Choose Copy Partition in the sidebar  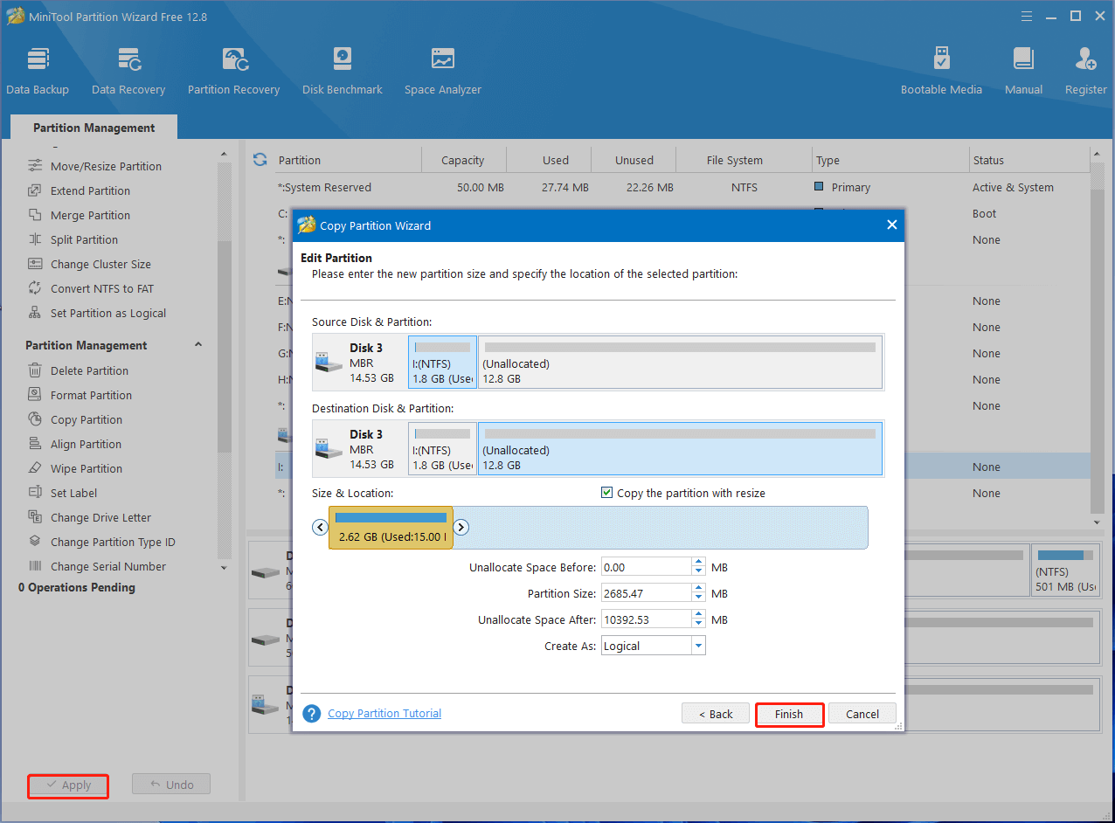(87, 419)
